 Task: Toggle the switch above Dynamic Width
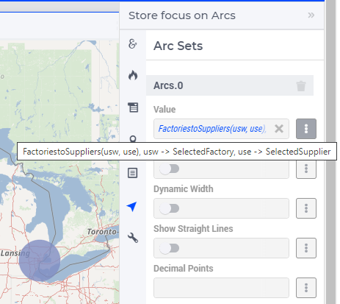[x=170, y=169]
